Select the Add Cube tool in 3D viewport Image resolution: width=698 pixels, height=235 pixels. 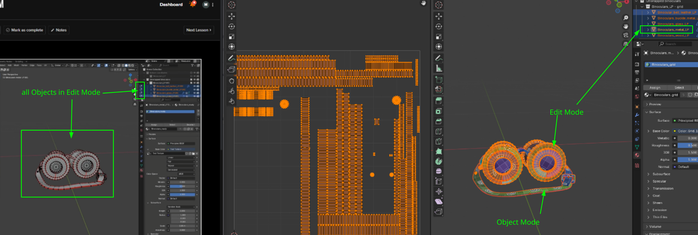(x=439, y=80)
